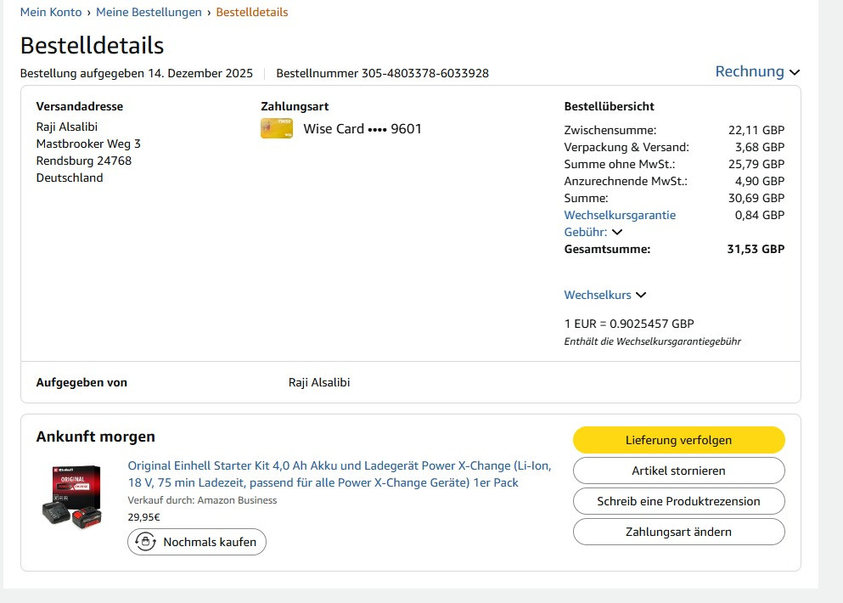Click the price 29,95€
The width and height of the screenshot is (843, 603).
[143, 517]
